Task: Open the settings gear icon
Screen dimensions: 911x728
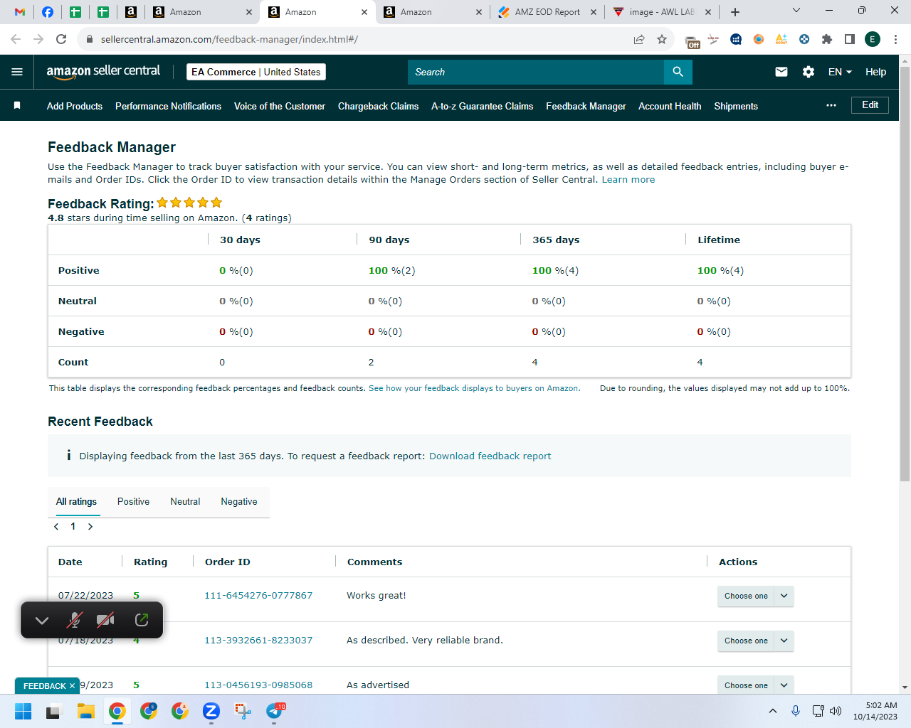Action: tap(809, 72)
